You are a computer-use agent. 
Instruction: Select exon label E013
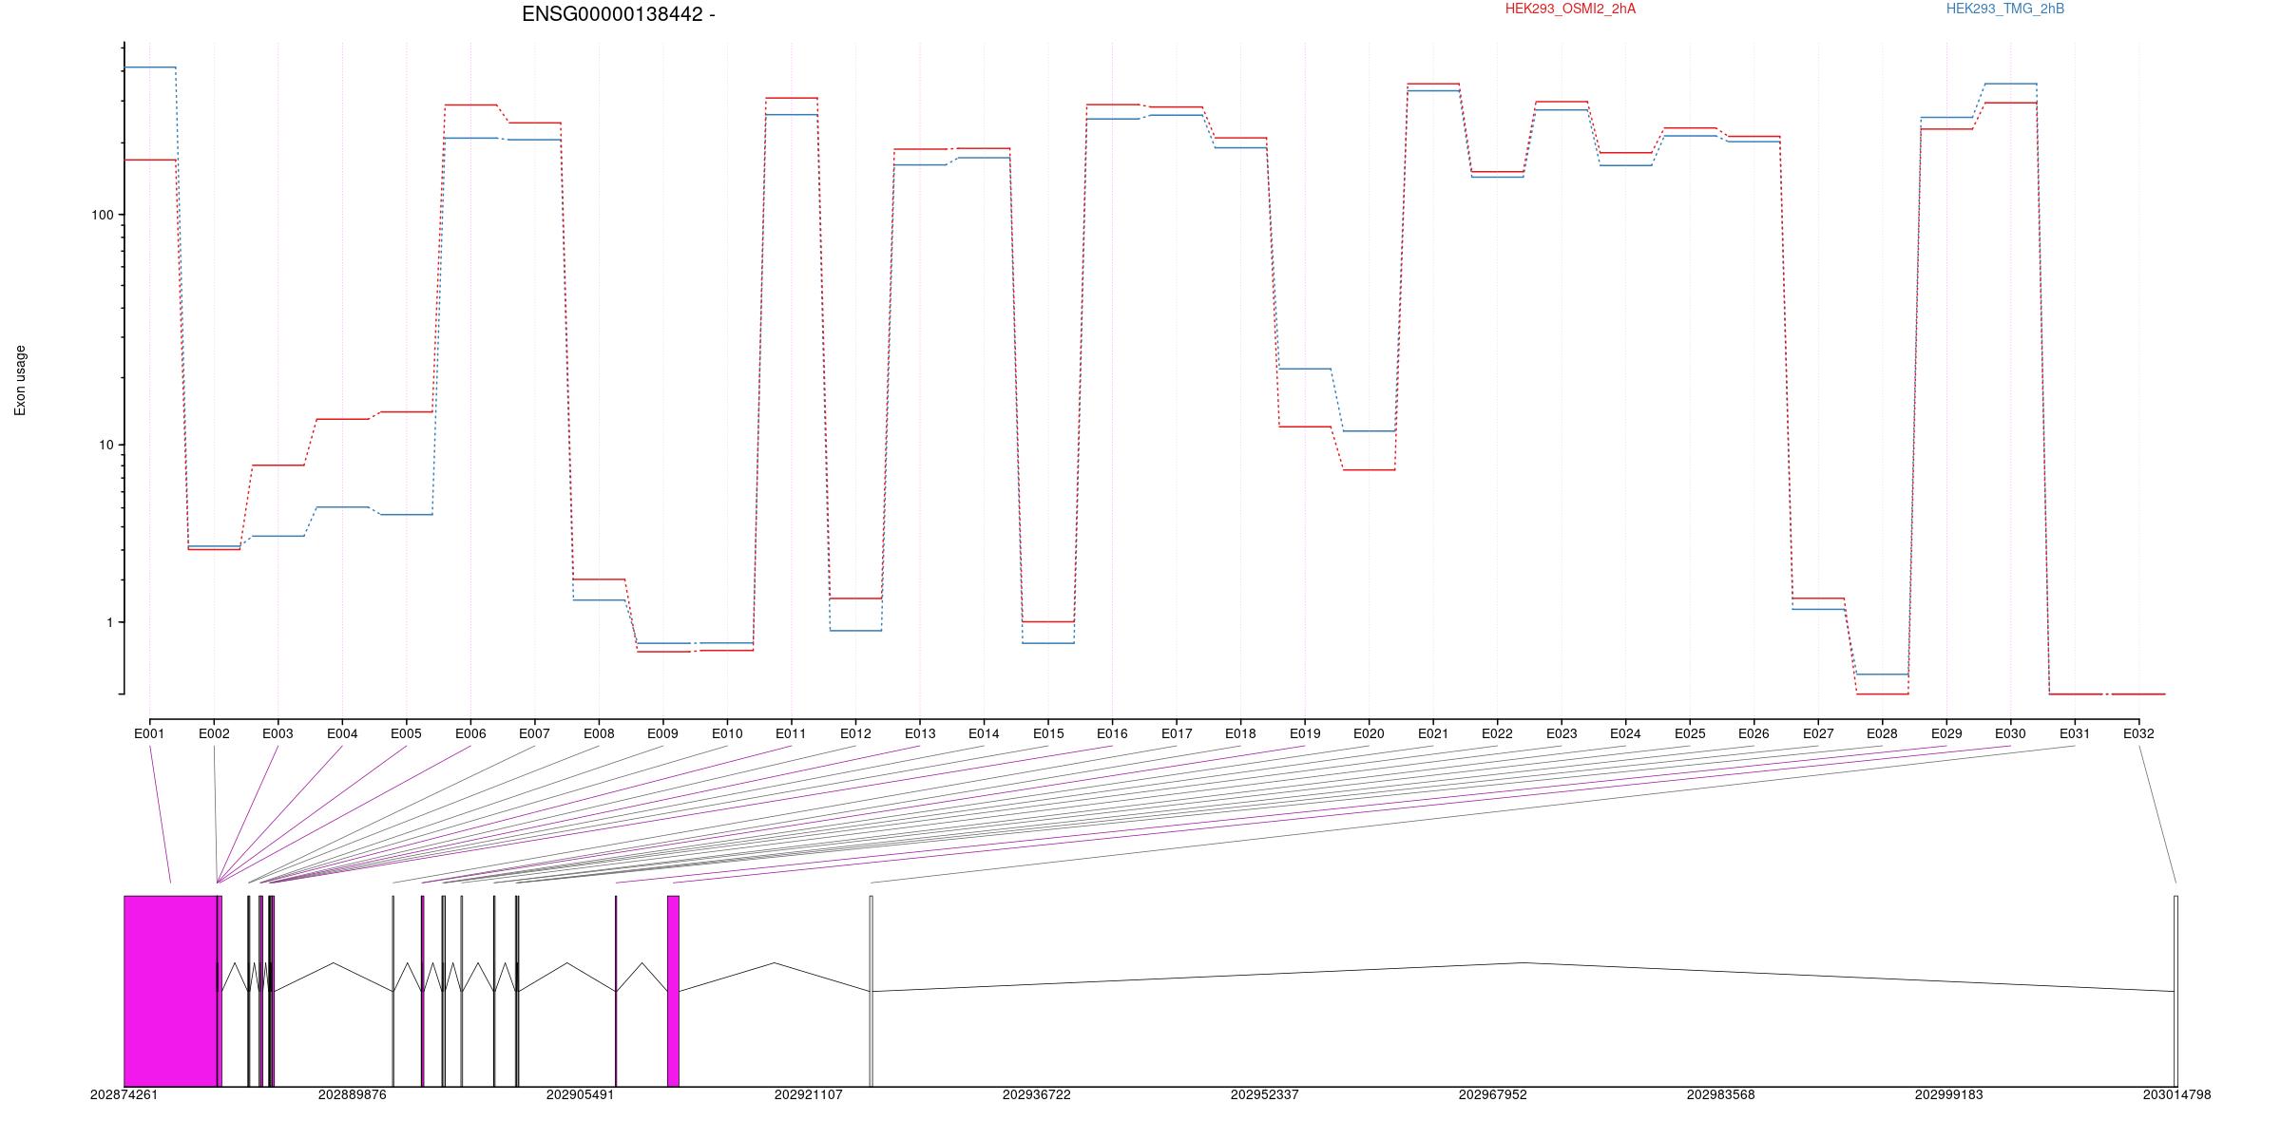(920, 733)
